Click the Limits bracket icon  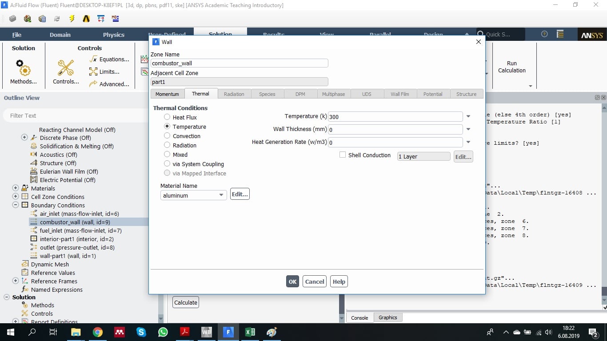[x=93, y=71]
